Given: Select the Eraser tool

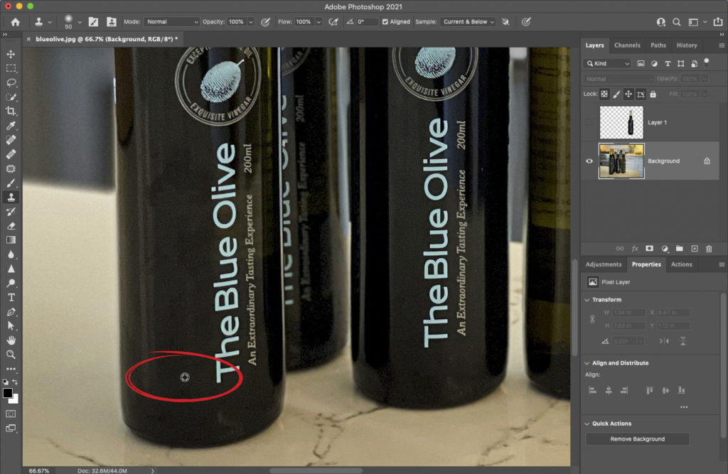Looking at the screenshot, I should (x=11, y=226).
